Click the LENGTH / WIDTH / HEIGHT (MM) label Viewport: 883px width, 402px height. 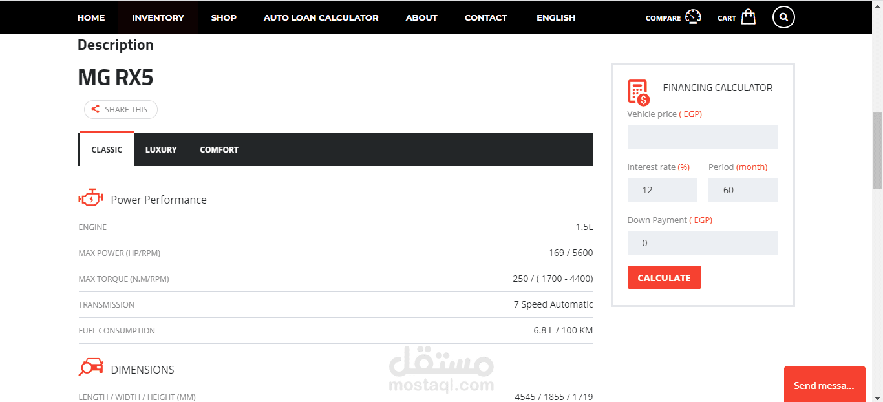click(137, 397)
